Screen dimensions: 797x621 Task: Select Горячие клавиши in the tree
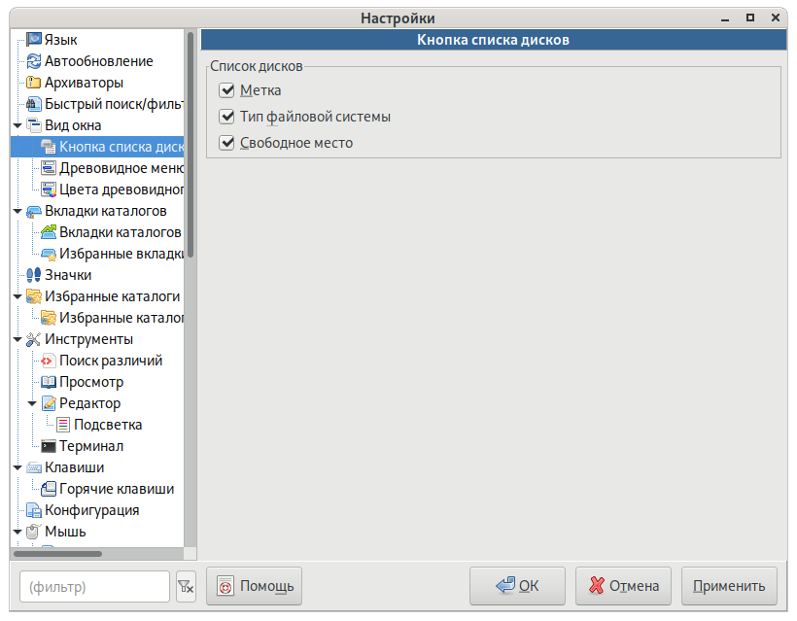tap(117, 489)
